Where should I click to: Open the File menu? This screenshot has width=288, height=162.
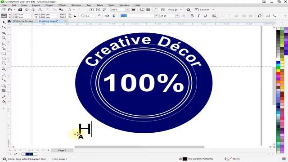4,5
